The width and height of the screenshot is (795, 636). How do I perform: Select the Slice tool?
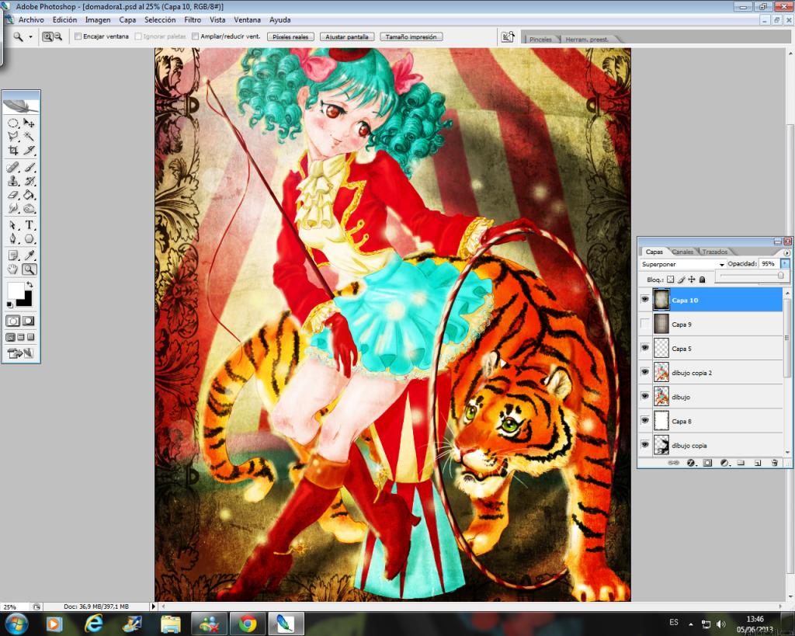[x=29, y=150]
